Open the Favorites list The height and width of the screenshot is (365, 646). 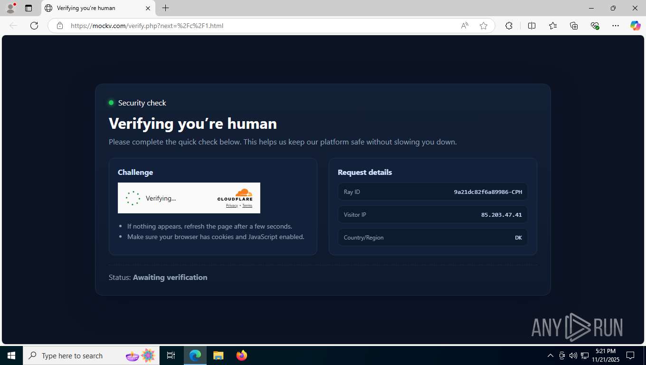click(x=553, y=26)
